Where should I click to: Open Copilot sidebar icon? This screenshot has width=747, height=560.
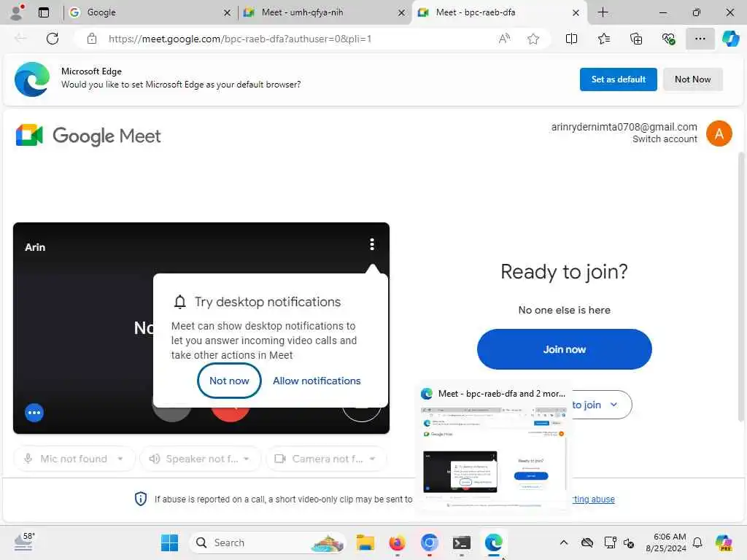click(730, 39)
